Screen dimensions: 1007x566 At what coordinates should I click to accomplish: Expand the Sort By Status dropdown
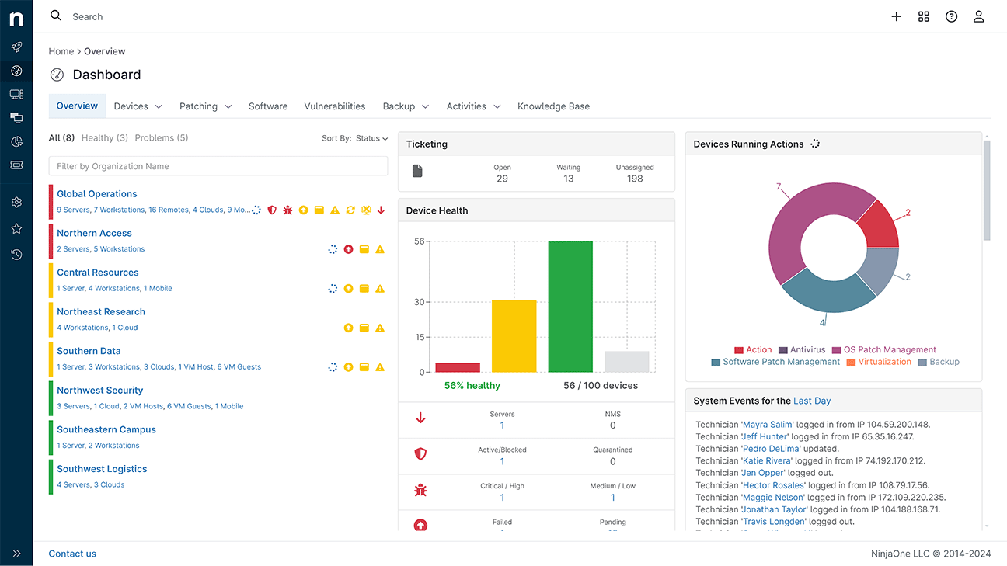pyautogui.click(x=371, y=138)
